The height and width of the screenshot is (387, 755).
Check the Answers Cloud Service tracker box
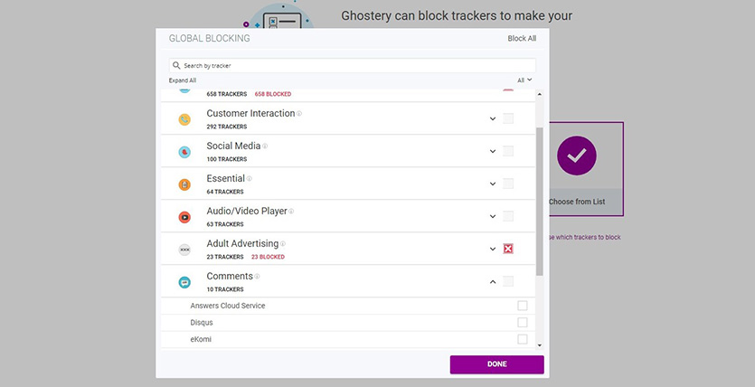click(x=523, y=306)
